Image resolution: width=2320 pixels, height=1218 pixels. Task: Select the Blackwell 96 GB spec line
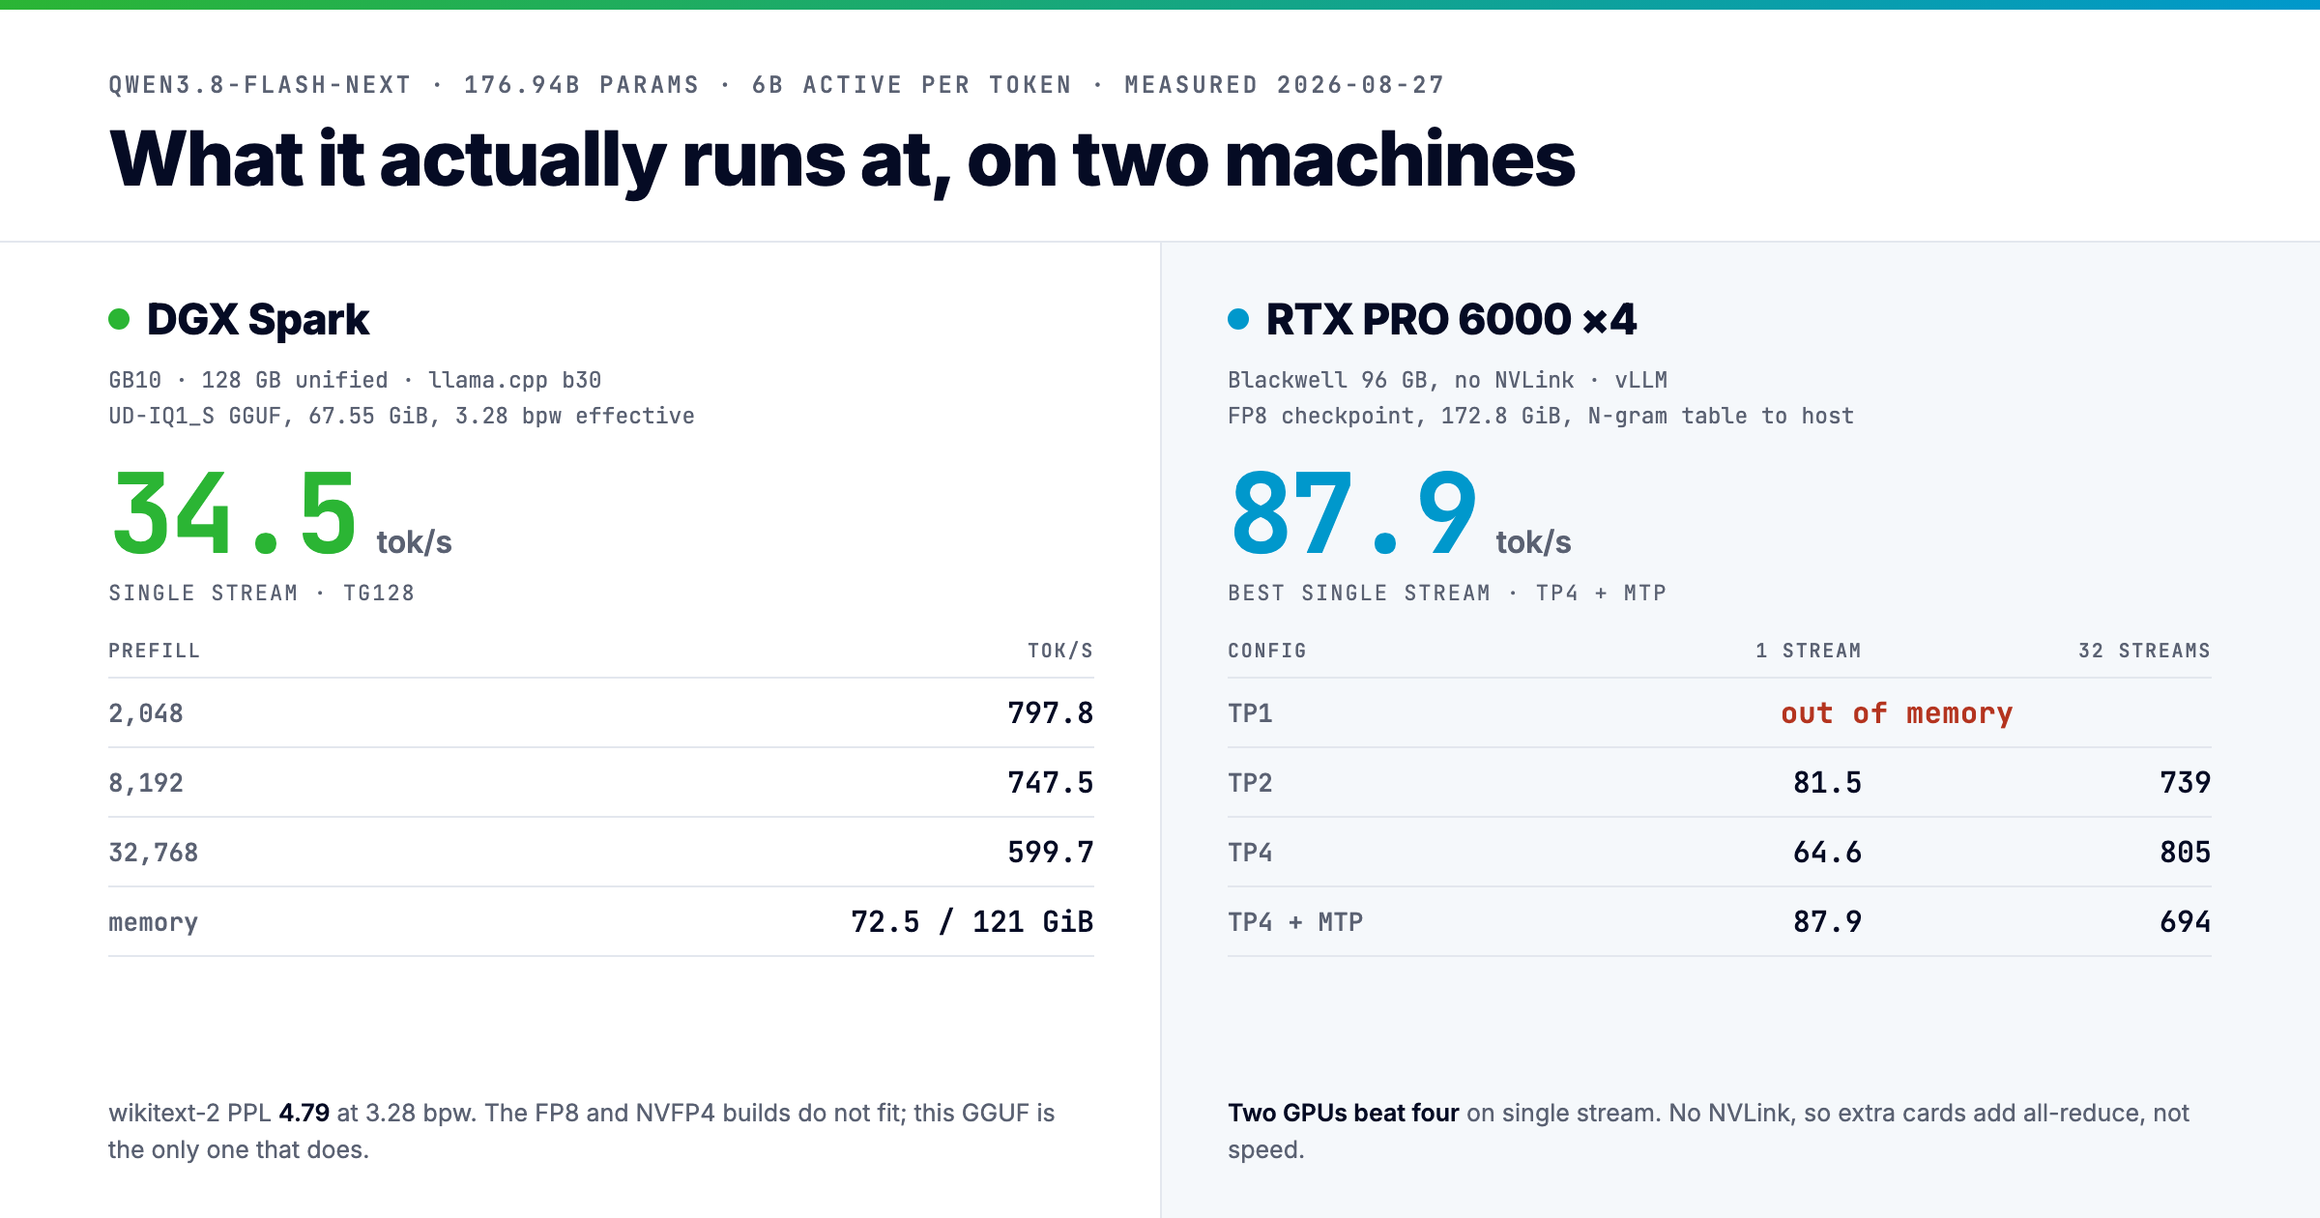click(1447, 380)
